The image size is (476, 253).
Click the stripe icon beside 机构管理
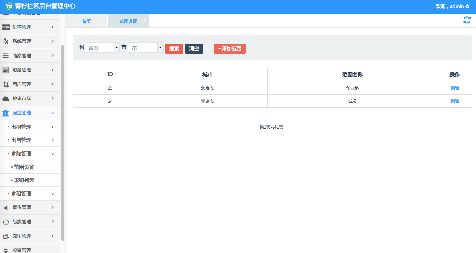pos(6,27)
